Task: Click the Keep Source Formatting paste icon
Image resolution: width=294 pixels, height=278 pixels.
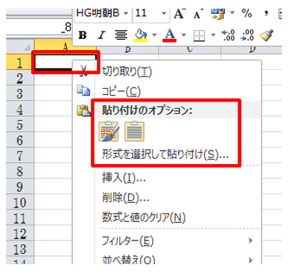Action: point(109,132)
